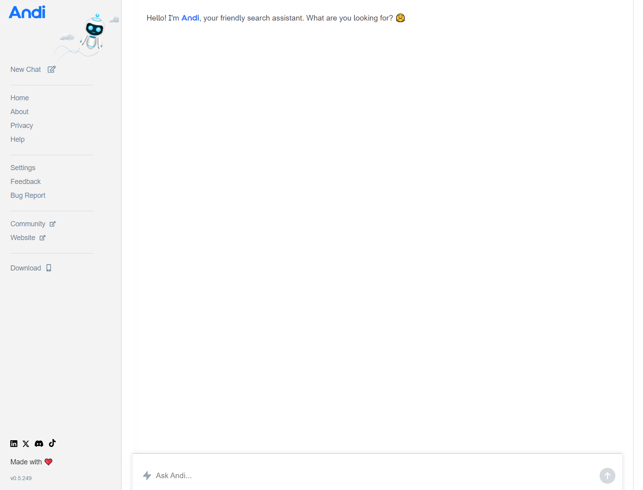Click the Andi logo in sidebar
Screen dimensions: 643x490
27,12
